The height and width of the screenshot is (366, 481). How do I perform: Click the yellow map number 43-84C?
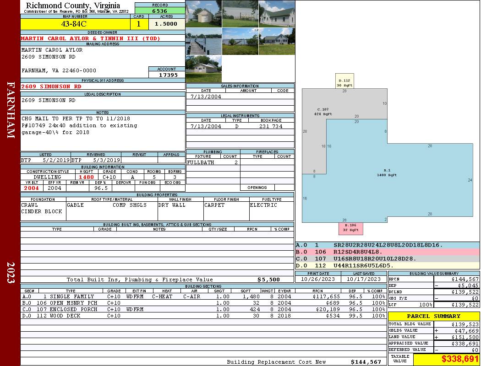tap(76, 24)
